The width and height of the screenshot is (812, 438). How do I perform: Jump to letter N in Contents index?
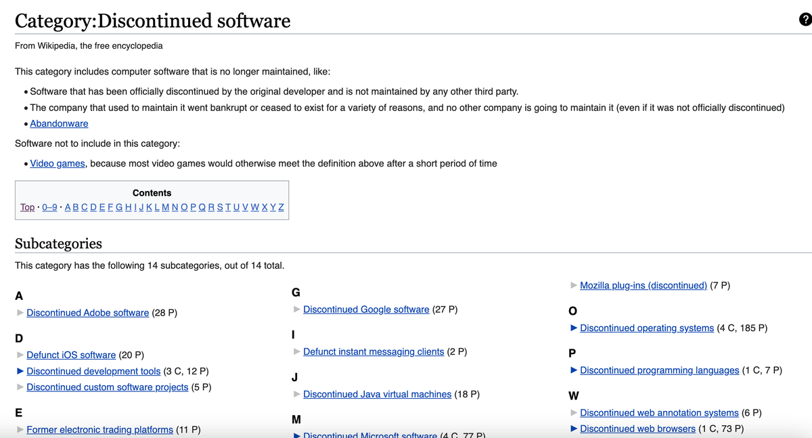(x=175, y=206)
